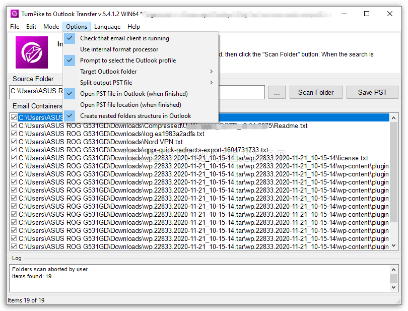Viewport: 408px width, 311px height.
Task: Click the TurnPike envelope logo icon
Action: (x=31, y=52)
